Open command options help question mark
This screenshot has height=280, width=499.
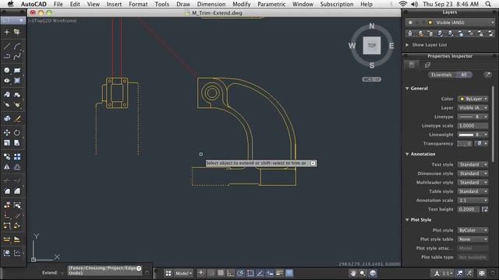coord(139,268)
